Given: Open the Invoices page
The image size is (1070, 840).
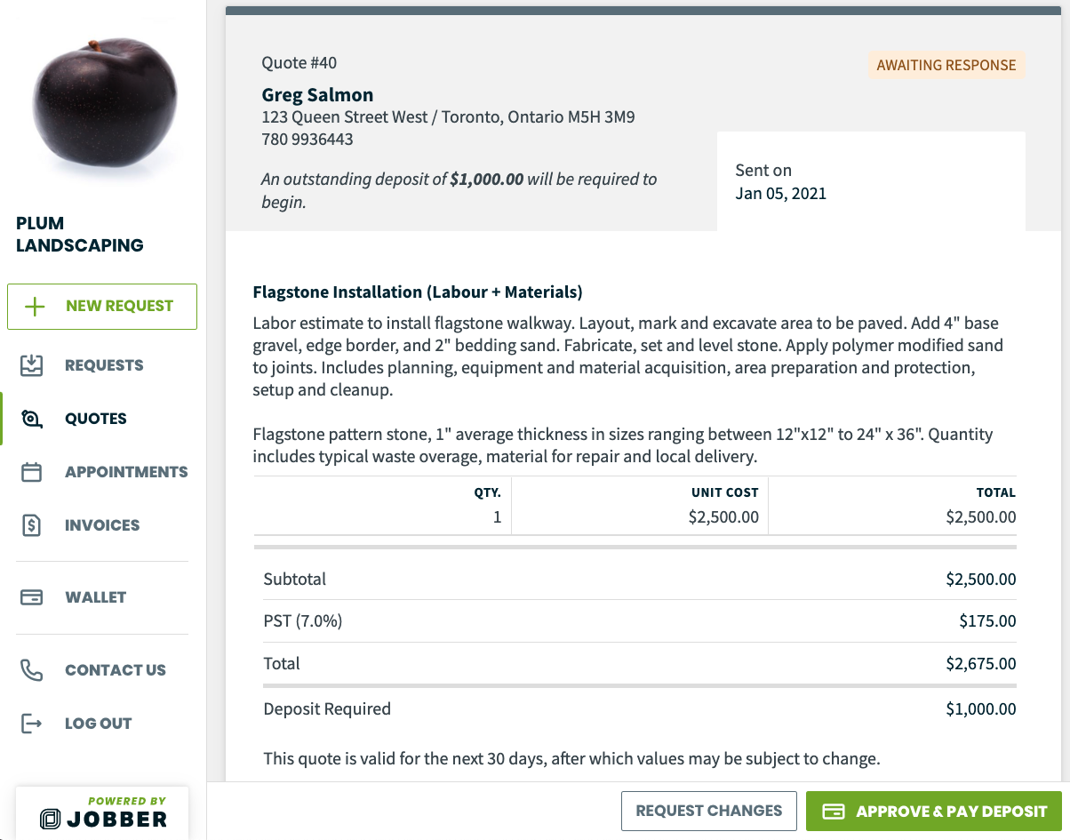Looking at the screenshot, I should [x=103, y=525].
